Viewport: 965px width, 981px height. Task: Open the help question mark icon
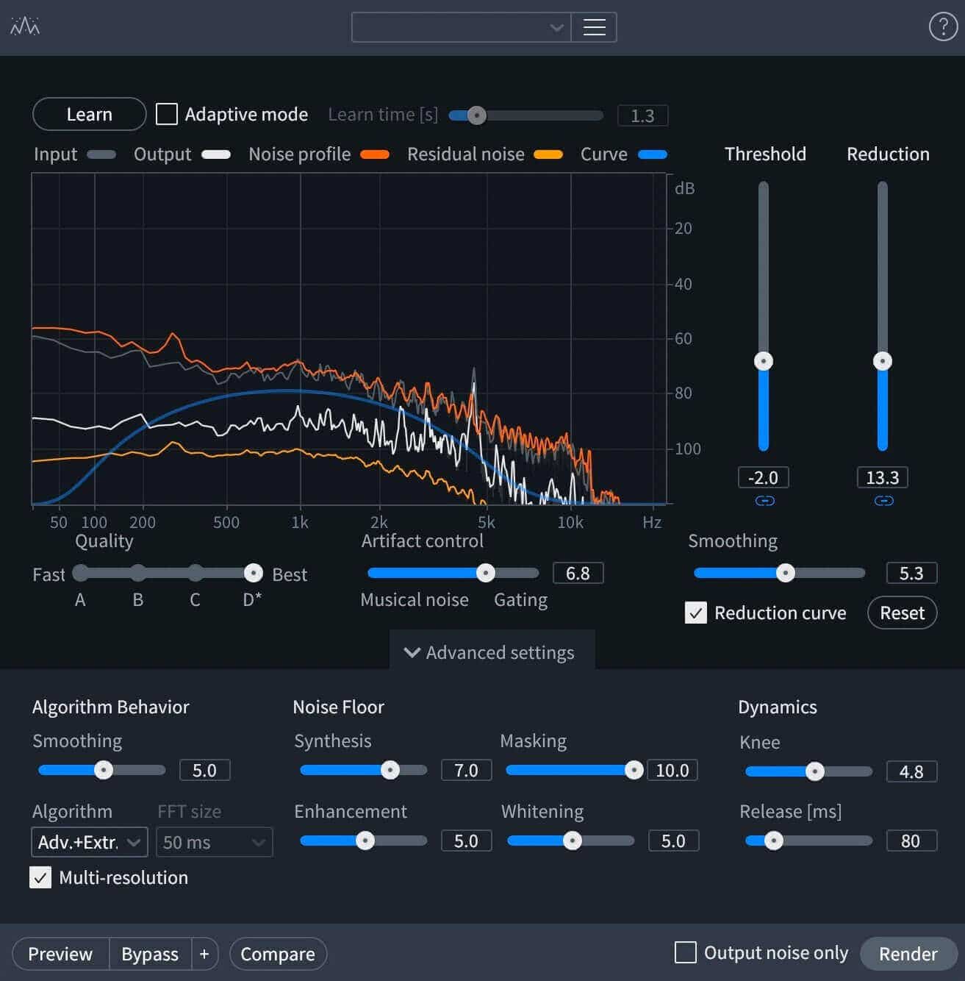click(943, 27)
